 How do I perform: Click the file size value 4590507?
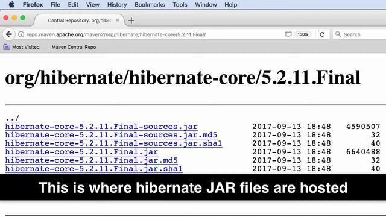363,127
